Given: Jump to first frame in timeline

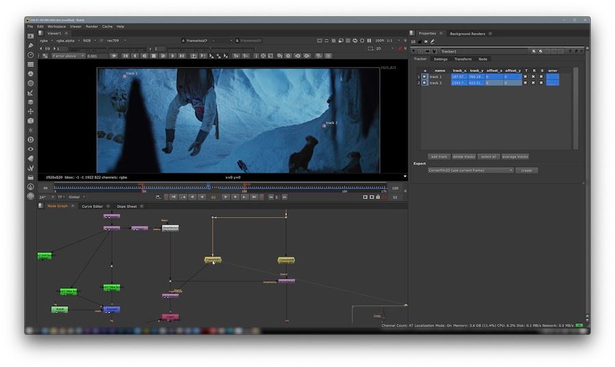Looking at the screenshot, I should click(x=173, y=197).
